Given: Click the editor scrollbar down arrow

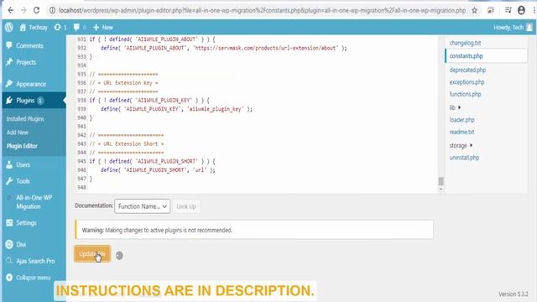Looking at the screenshot, I should (441, 189).
